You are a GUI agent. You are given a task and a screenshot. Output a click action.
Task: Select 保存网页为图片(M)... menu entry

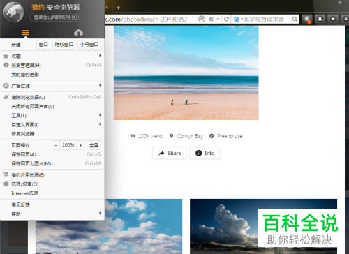[x=52, y=163]
